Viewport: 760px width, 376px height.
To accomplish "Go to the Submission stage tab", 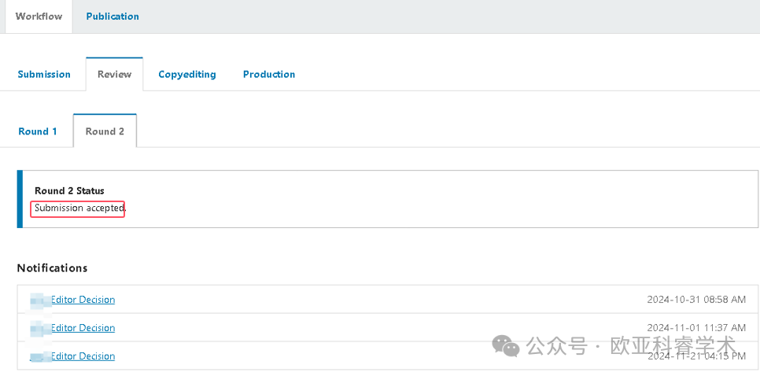I will [x=44, y=75].
